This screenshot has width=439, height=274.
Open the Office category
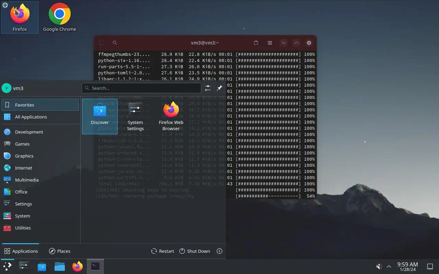[40, 192]
